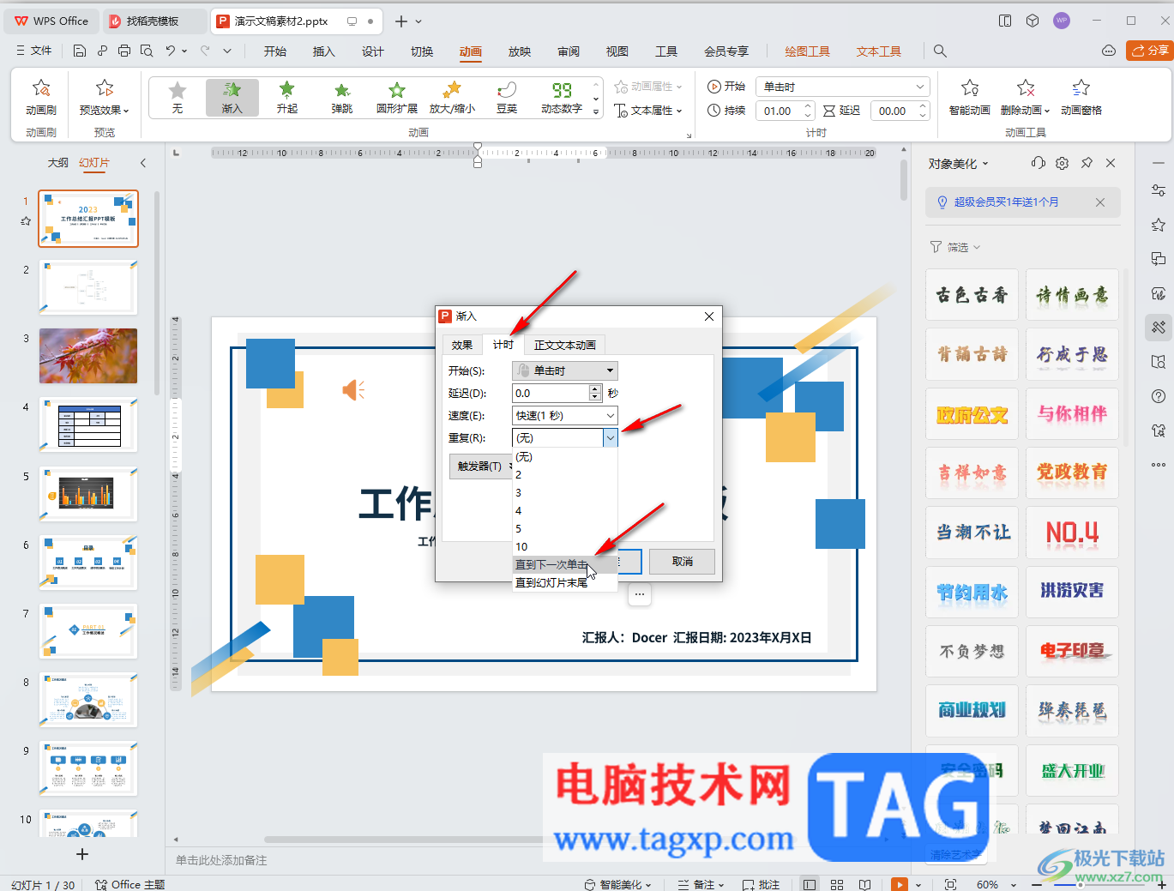The height and width of the screenshot is (891, 1174).
Task: Click the print icon in quick toolbar
Action: tap(124, 51)
